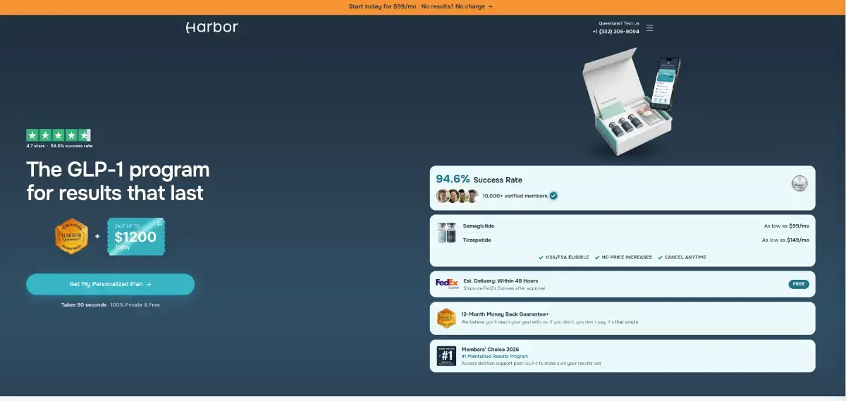Click 'Questions? Text us' label
The height and width of the screenshot is (401, 846).
click(x=619, y=23)
